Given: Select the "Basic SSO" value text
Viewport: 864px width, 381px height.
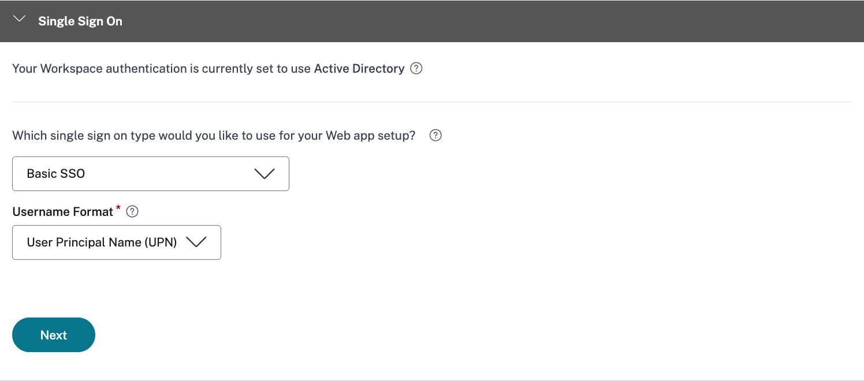Looking at the screenshot, I should click(56, 174).
